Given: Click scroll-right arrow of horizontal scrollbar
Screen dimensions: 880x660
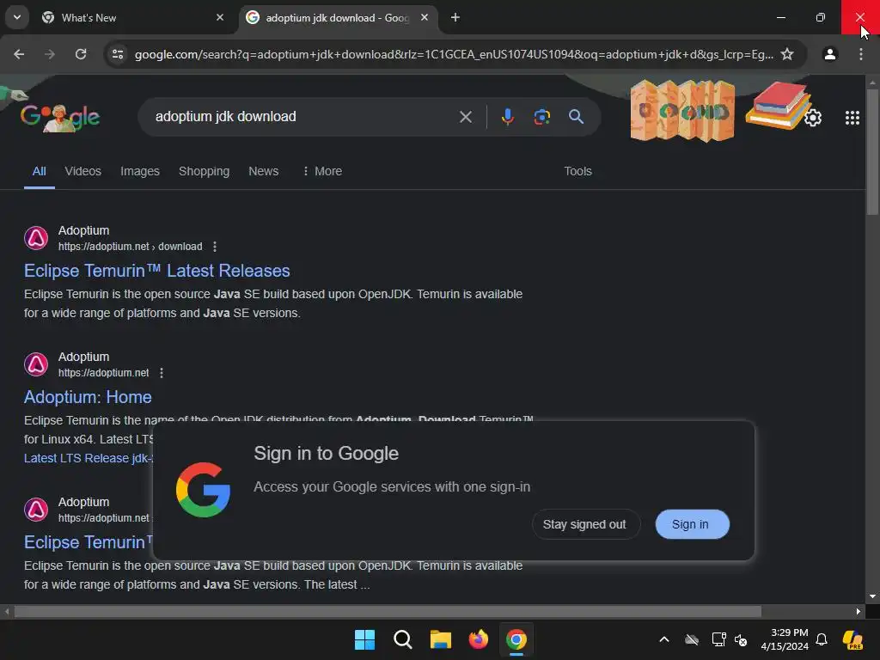Looking at the screenshot, I should 859,611.
